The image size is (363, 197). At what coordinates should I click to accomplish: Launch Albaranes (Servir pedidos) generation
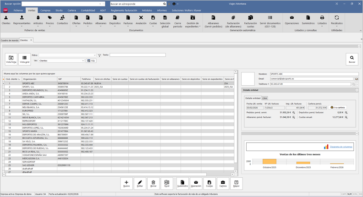point(214,22)
